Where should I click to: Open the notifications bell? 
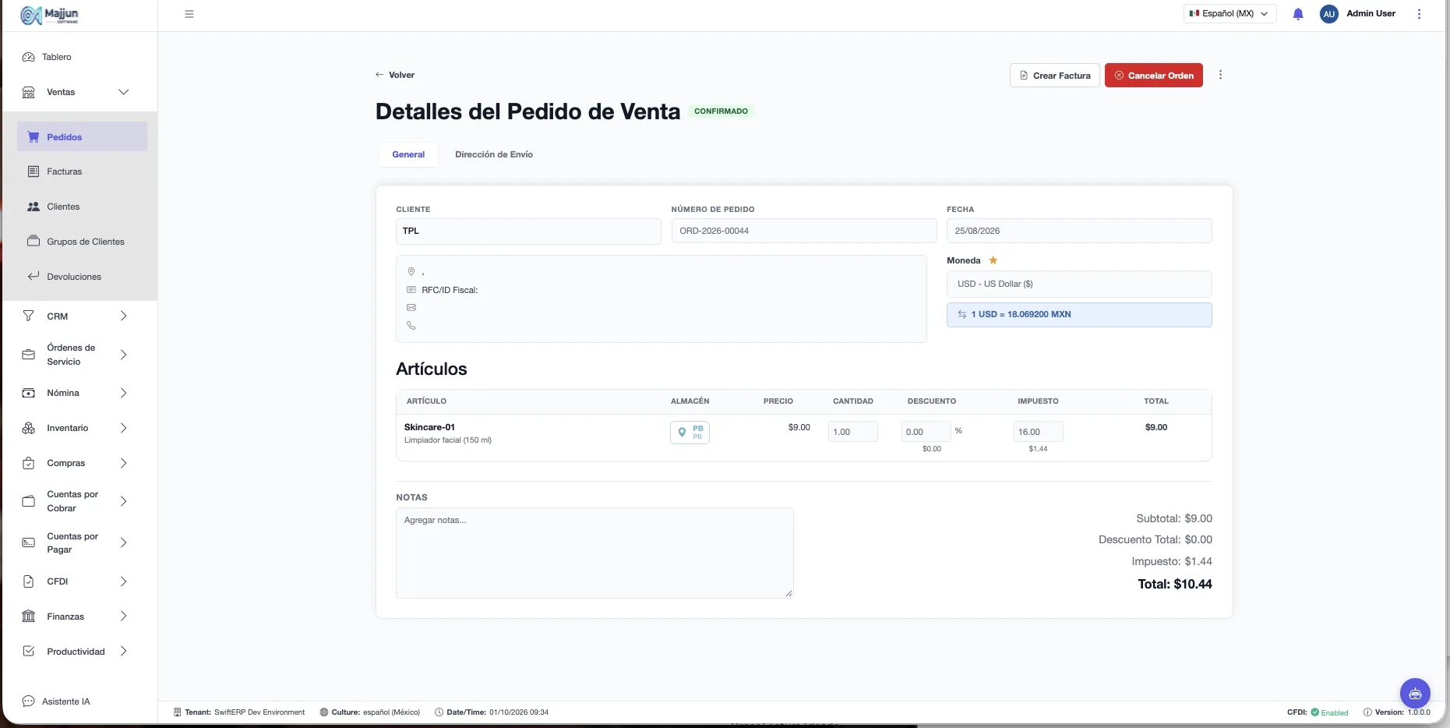click(x=1298, y=14)
